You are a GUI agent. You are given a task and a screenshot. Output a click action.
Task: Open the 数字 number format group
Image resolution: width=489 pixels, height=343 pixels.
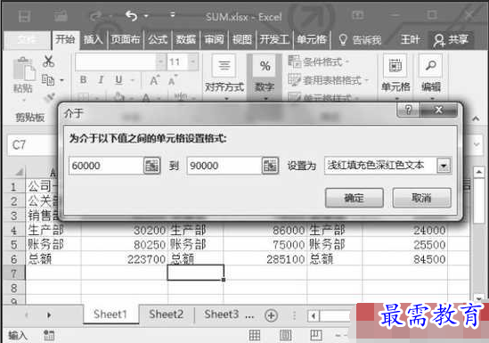(265, 77)
